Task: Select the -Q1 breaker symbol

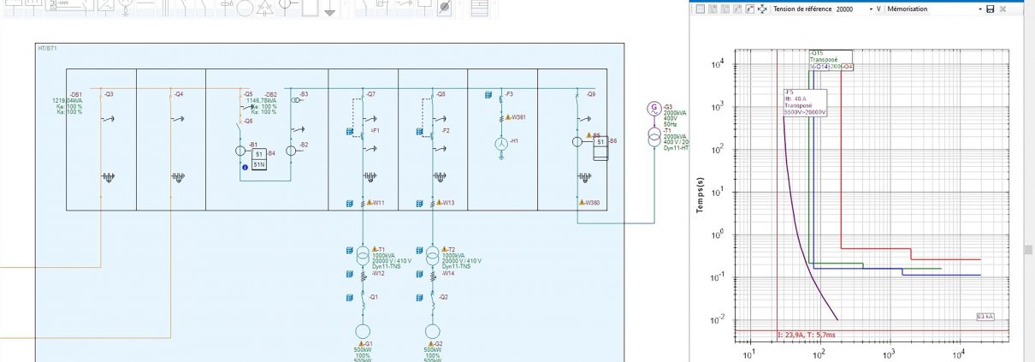Action: point(363,302)
